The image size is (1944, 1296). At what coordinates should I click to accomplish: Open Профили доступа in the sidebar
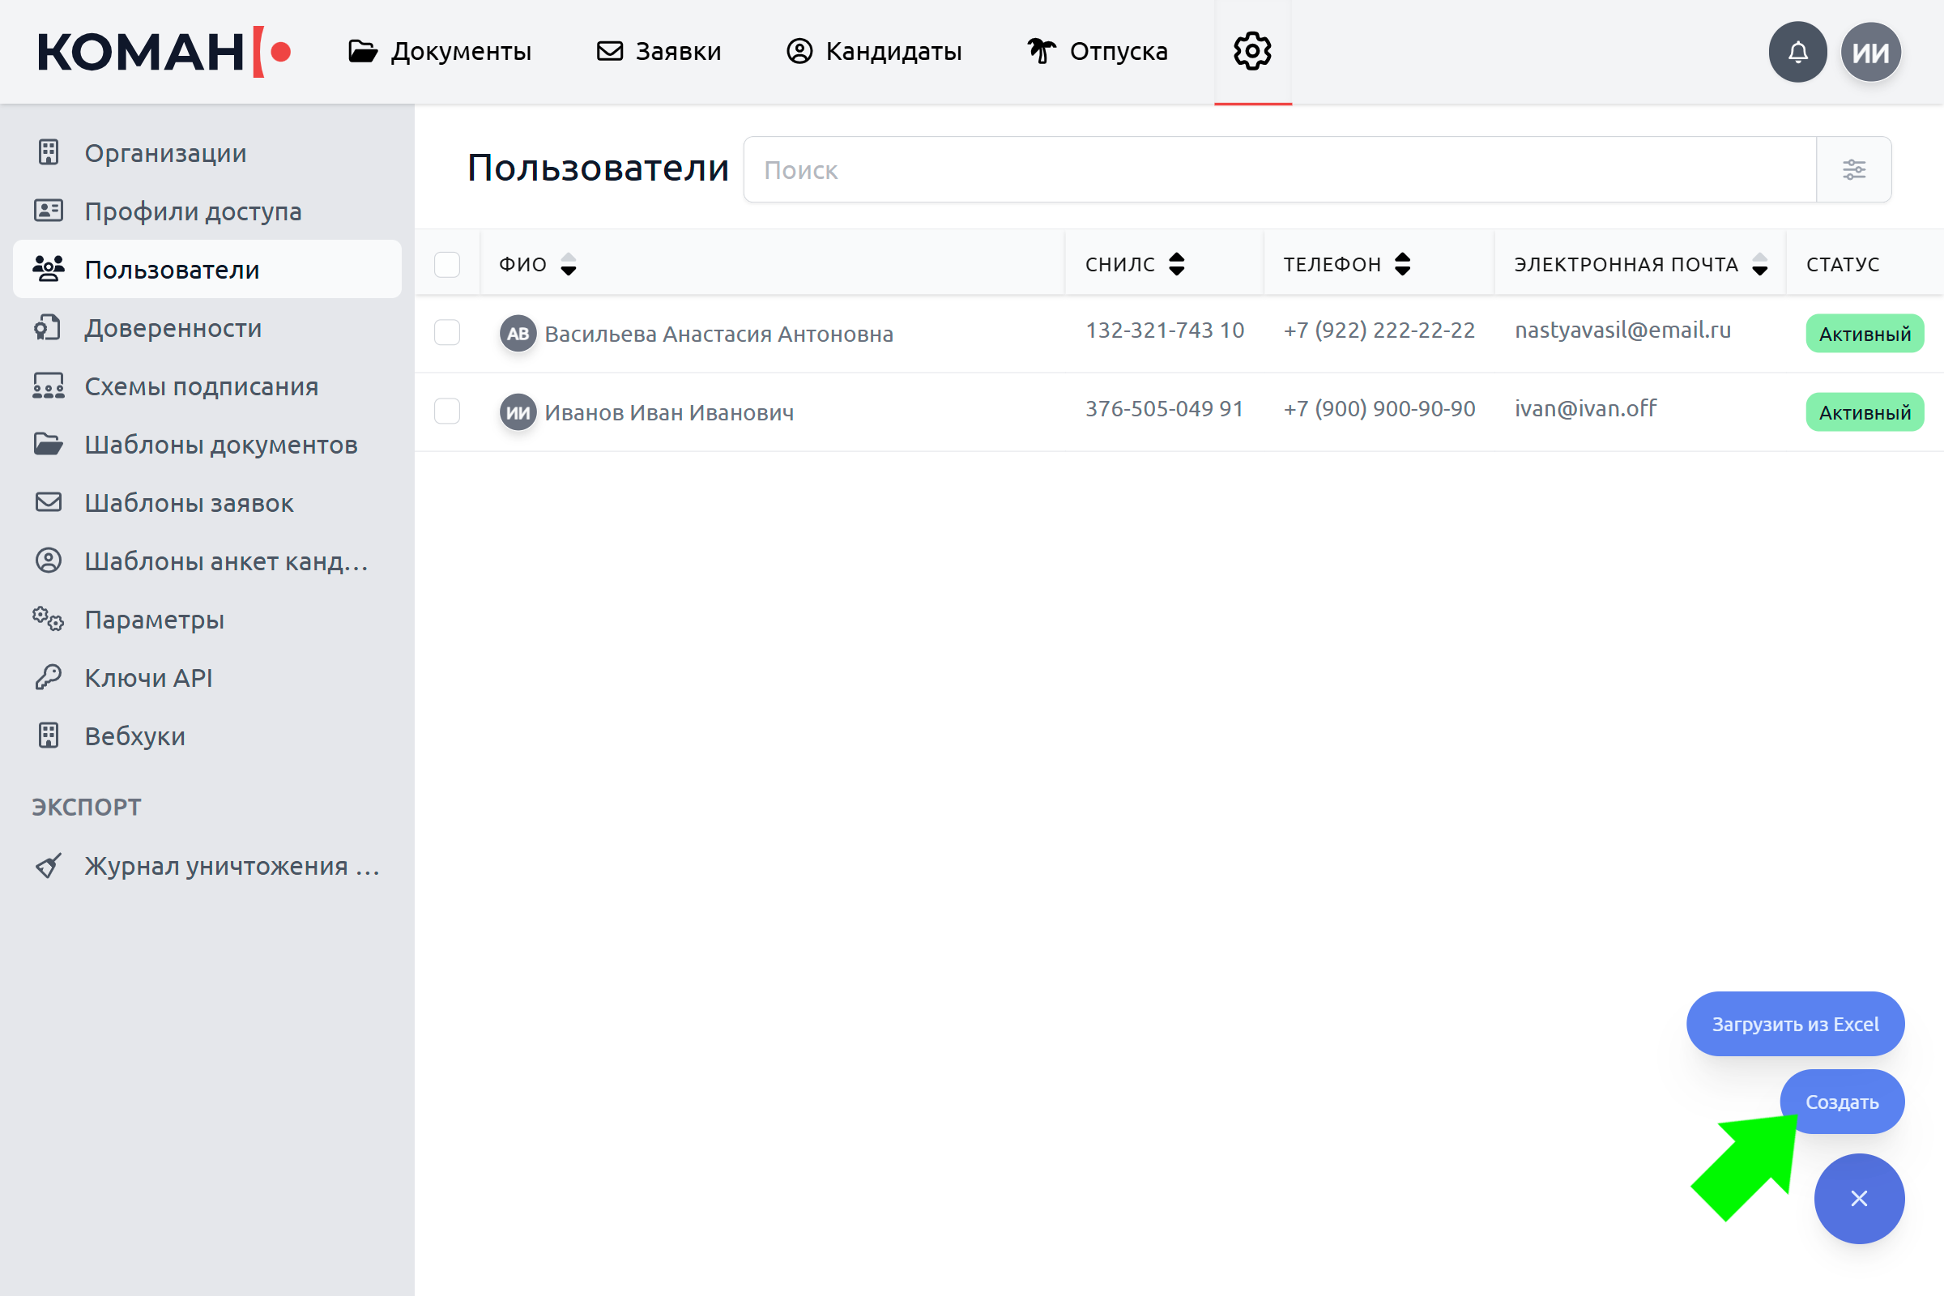(x=193, y=211)
